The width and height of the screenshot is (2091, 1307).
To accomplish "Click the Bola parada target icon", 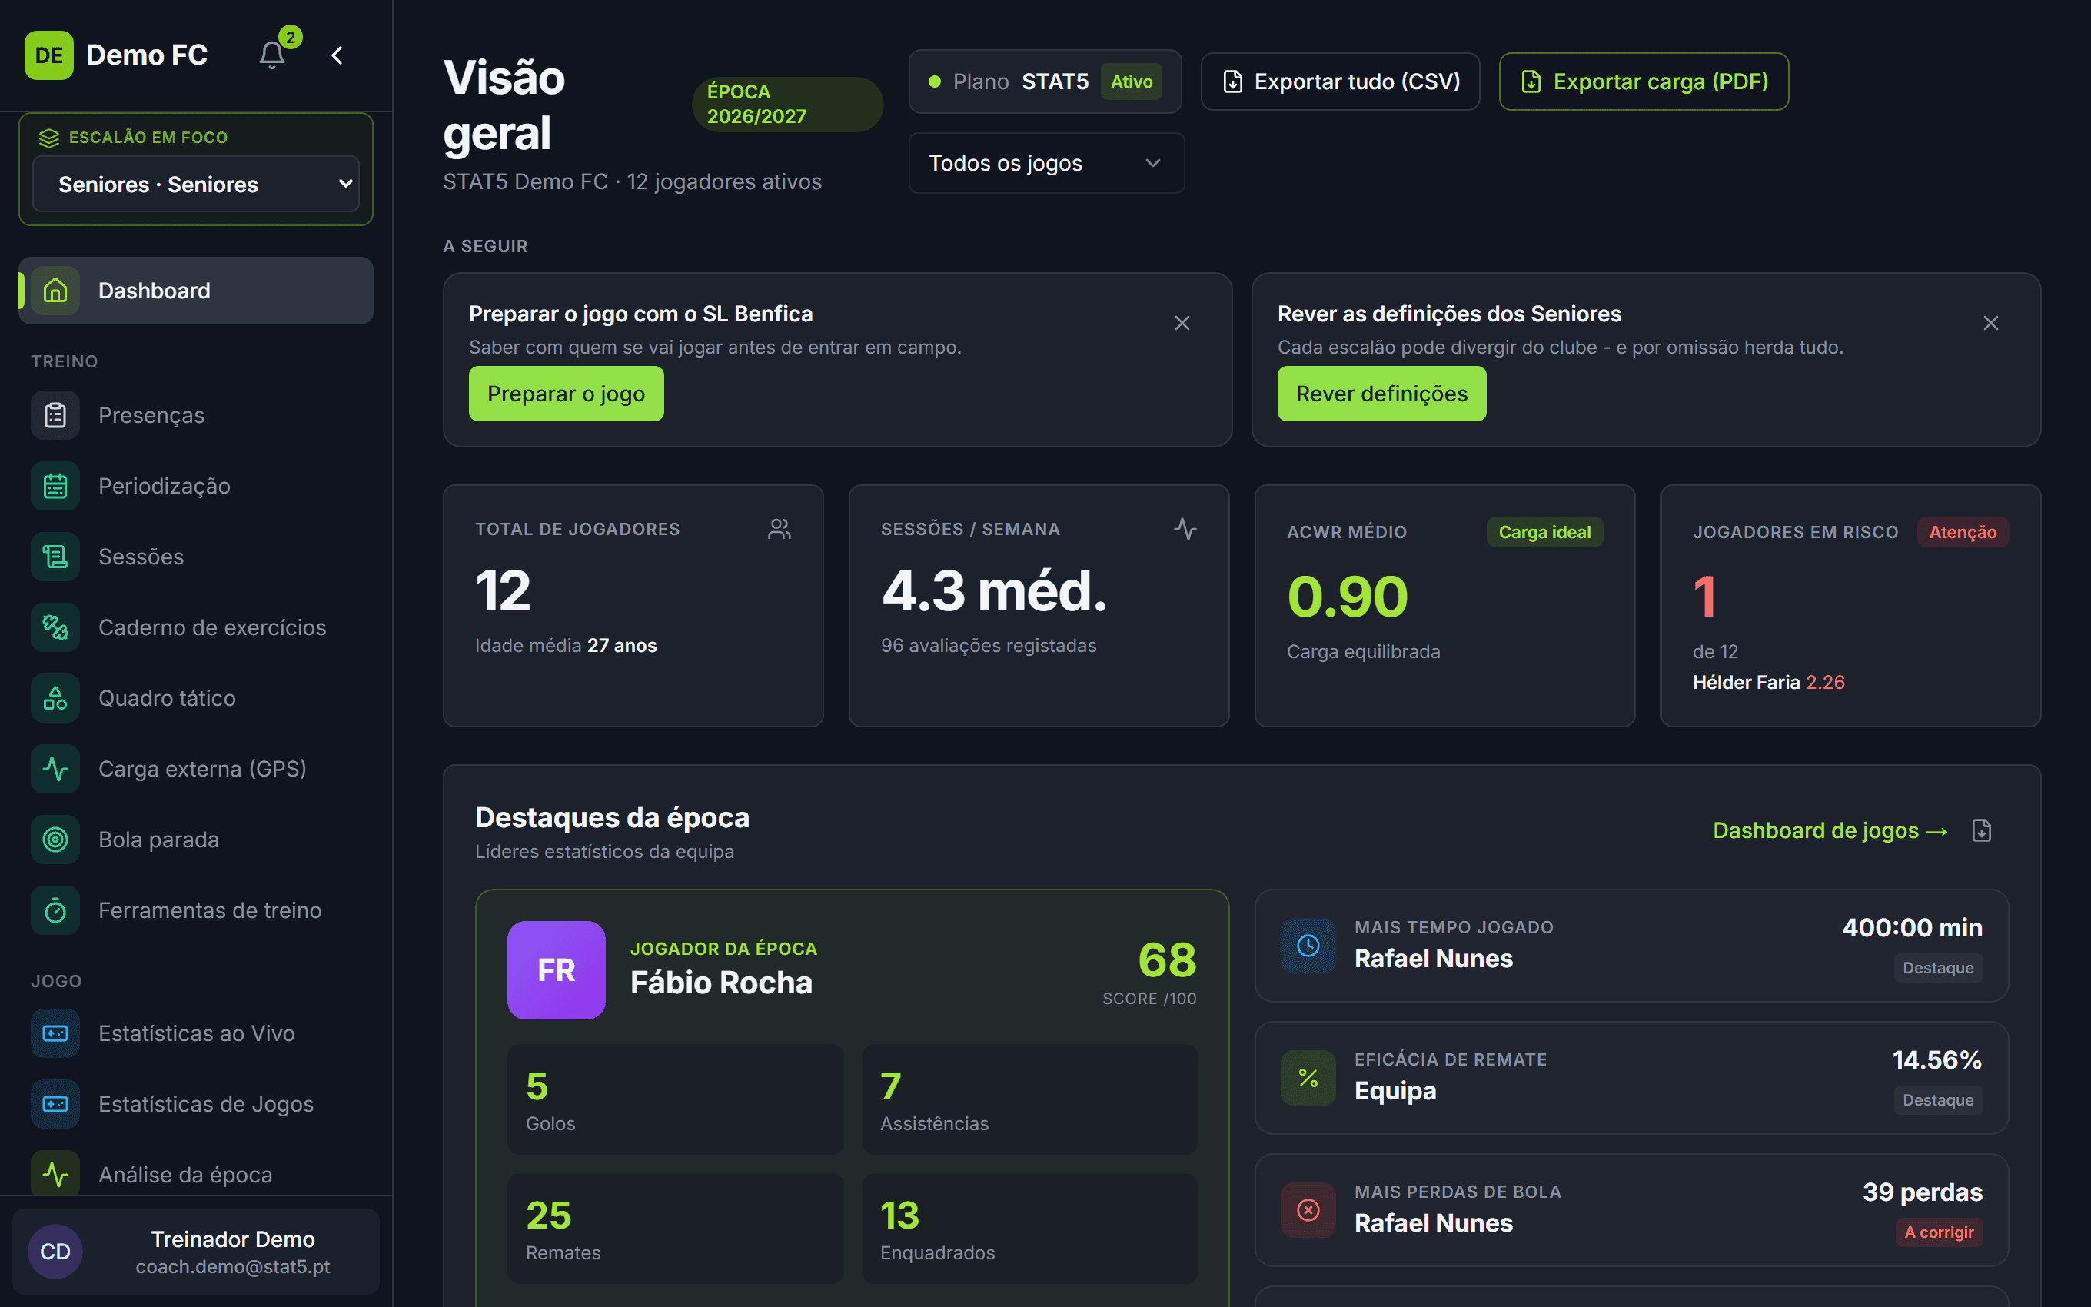I will pyautogui.click(x=55, y=840).
